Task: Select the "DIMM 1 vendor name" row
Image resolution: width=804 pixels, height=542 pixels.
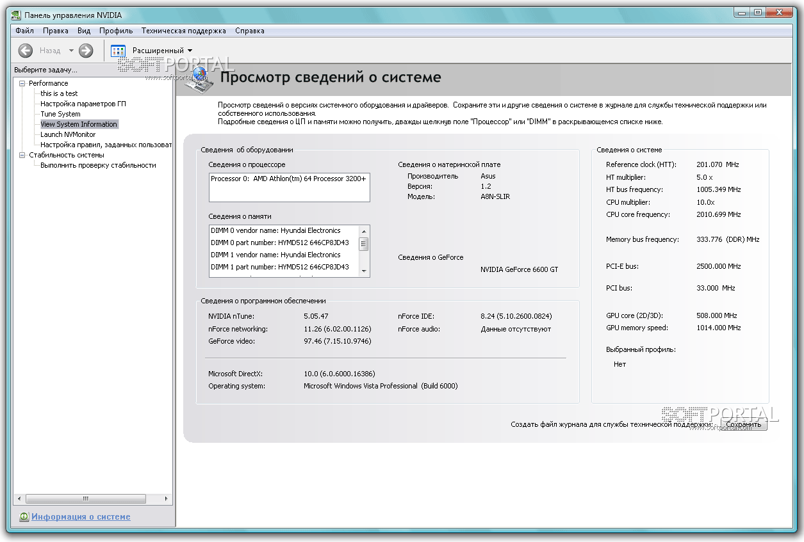Action: 284,255
